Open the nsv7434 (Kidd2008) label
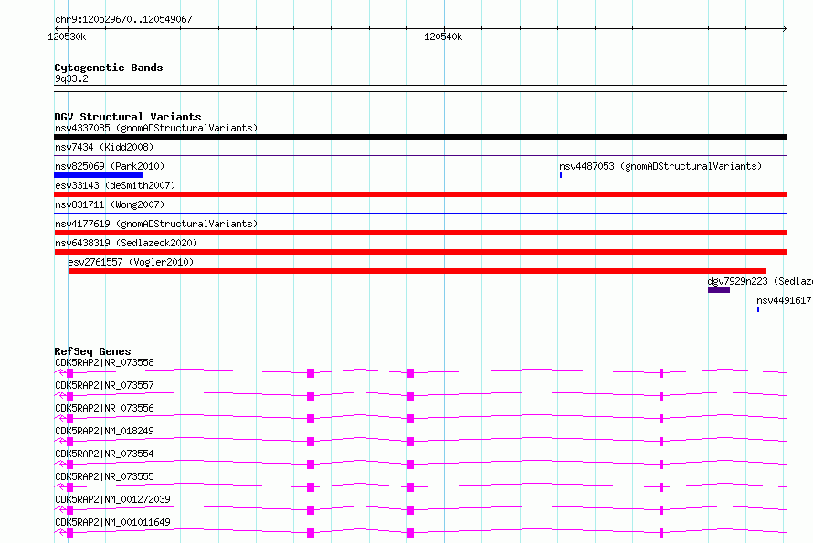813x543 pixels. (x=104, y=147)
